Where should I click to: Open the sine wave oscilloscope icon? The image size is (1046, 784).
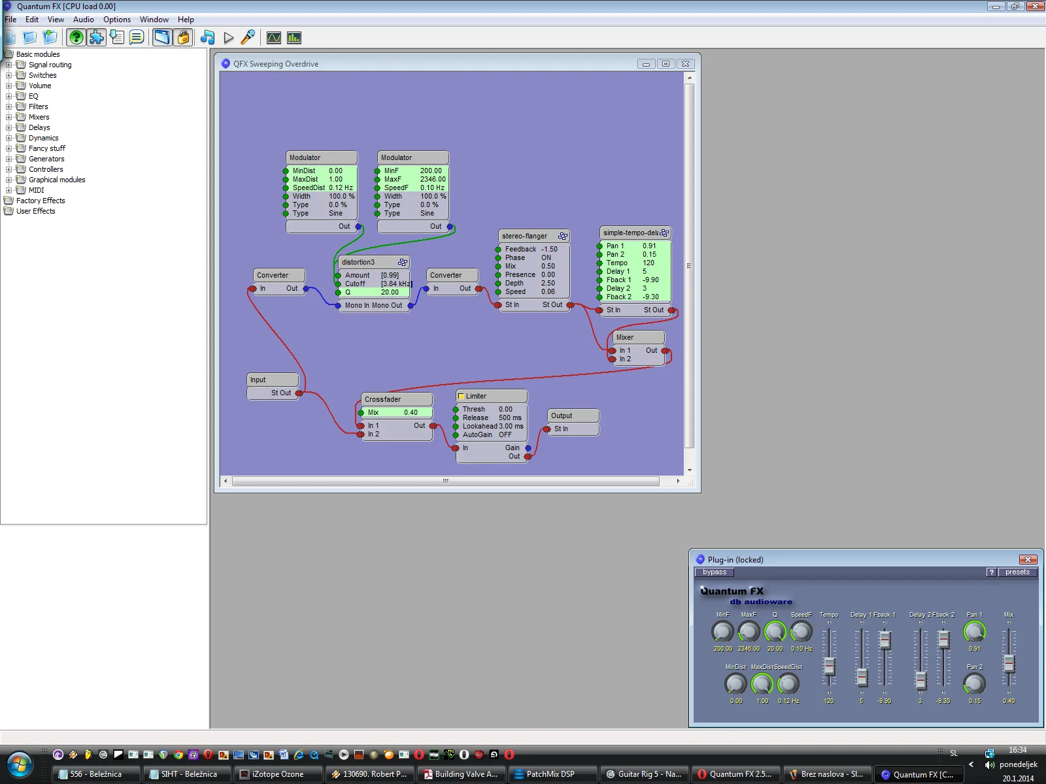[274, 38]
